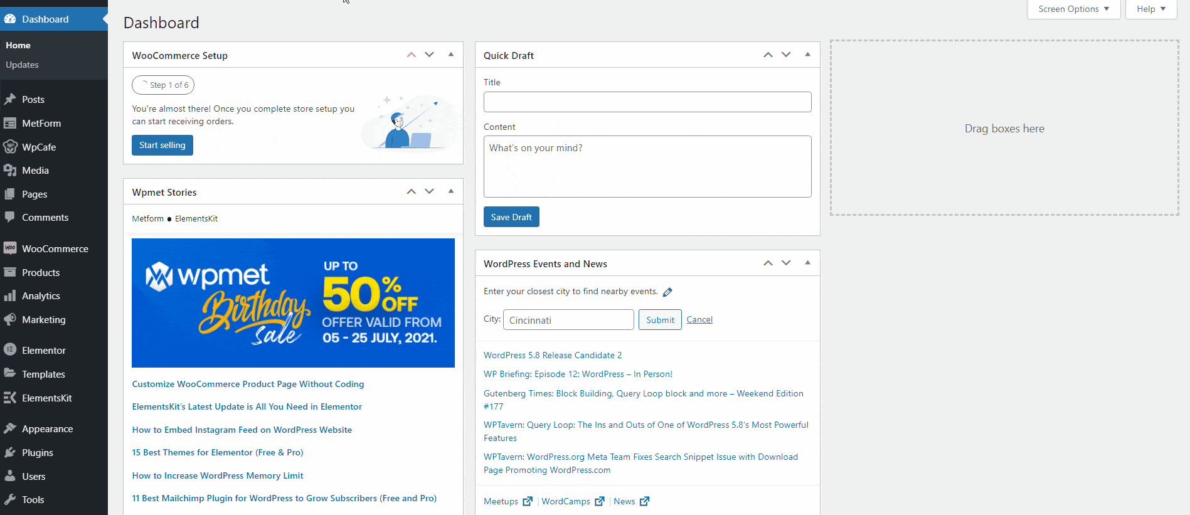Open the Plugins menu
Image resolution: width=1190 pixels, height=515 pixels.
54,452
